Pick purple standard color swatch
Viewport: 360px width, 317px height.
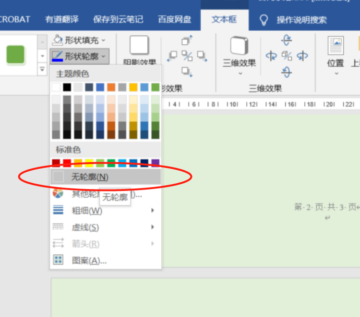(x=156, y=163)
